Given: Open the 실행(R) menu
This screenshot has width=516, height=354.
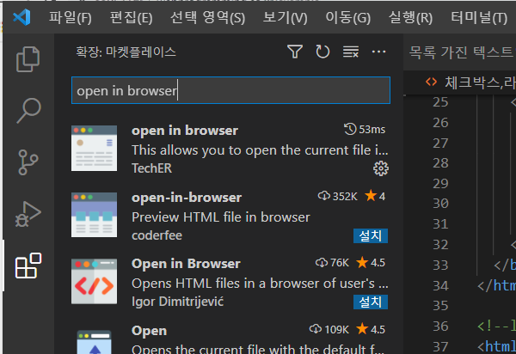Looking at the screenshot, I should pos(410,17).
